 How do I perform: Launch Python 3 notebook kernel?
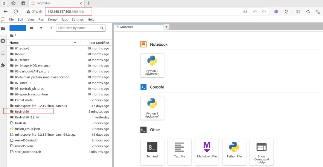[152, 66]
